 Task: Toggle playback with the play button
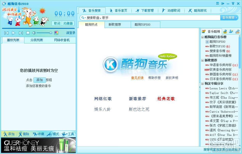(13, 33)
